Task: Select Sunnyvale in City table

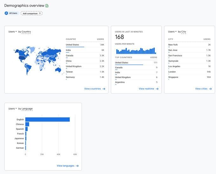Action: 189,61
